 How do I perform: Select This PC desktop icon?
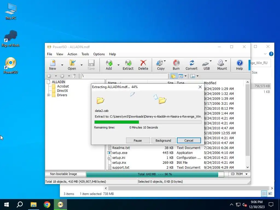tap(11, 11)
